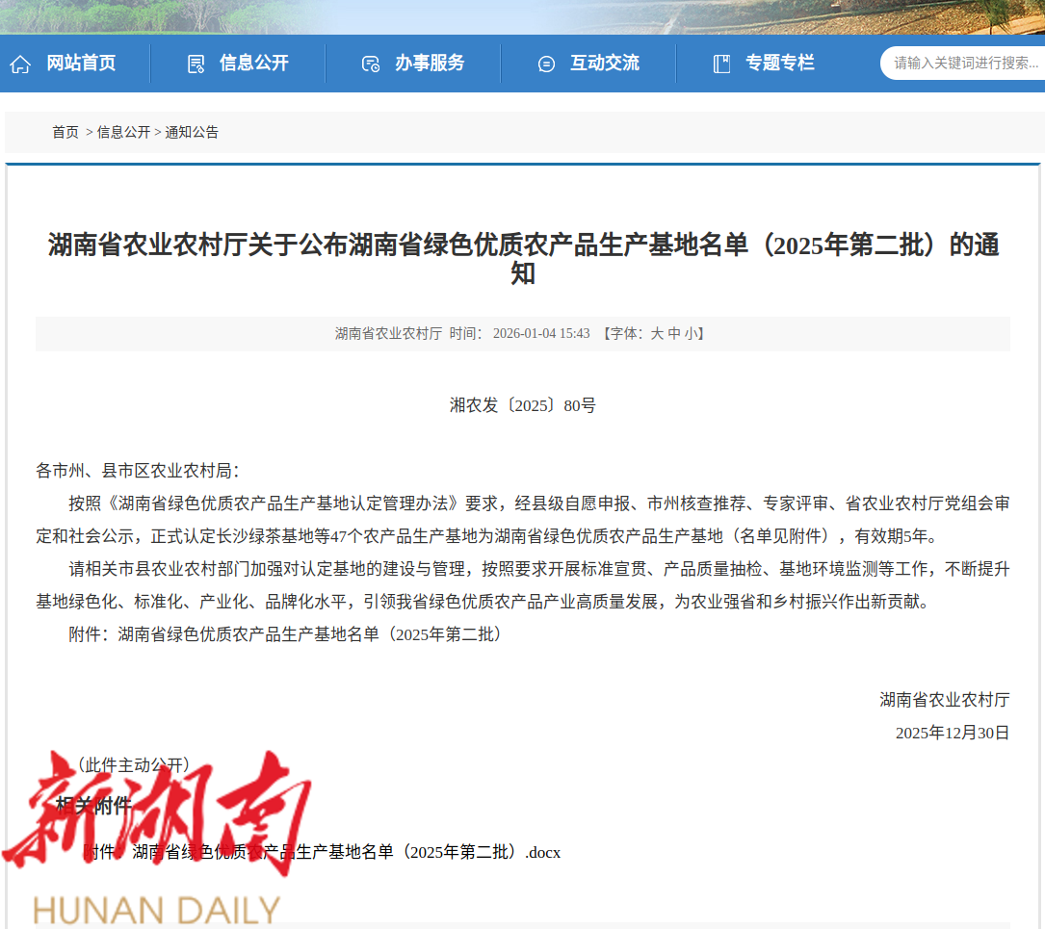Click the bookmark icon beside 专题专栏
This screenshot has width=1045, height=929.
(721, 65)
